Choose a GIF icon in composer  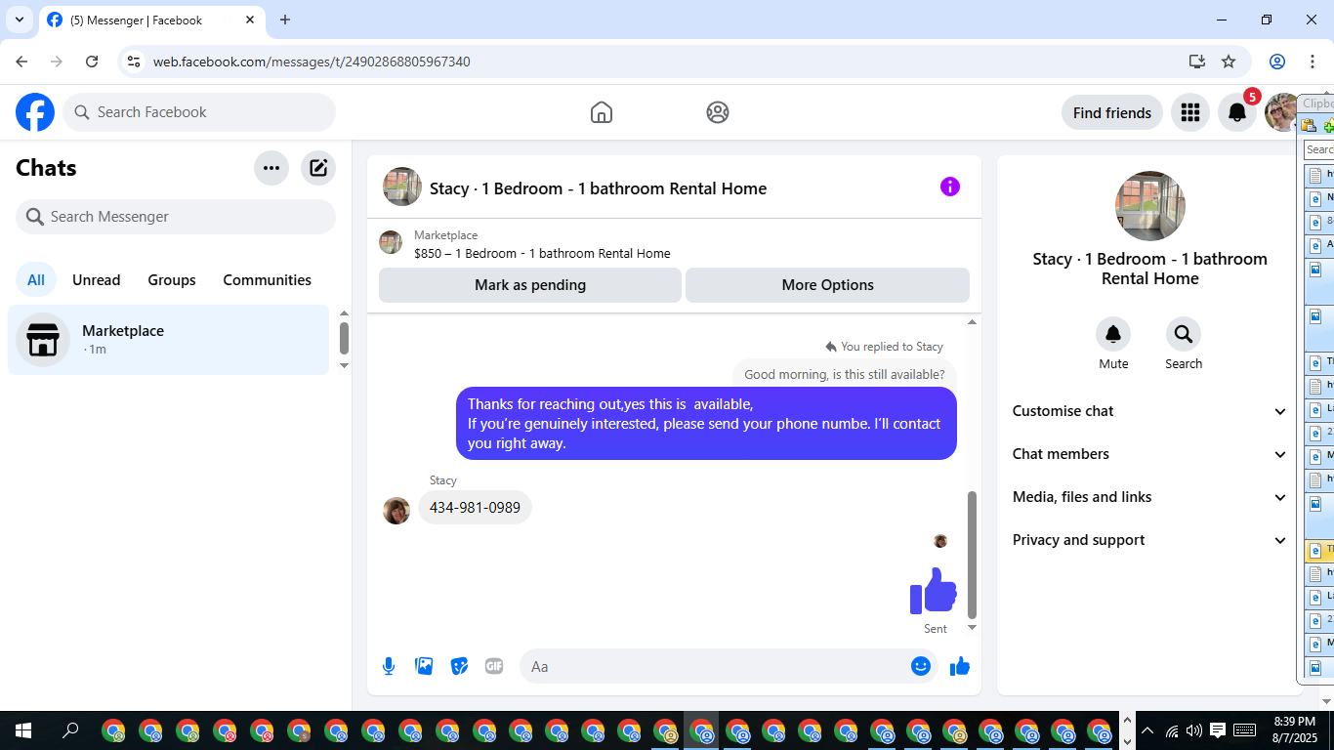pyautogui.click(x=494, y=666)
